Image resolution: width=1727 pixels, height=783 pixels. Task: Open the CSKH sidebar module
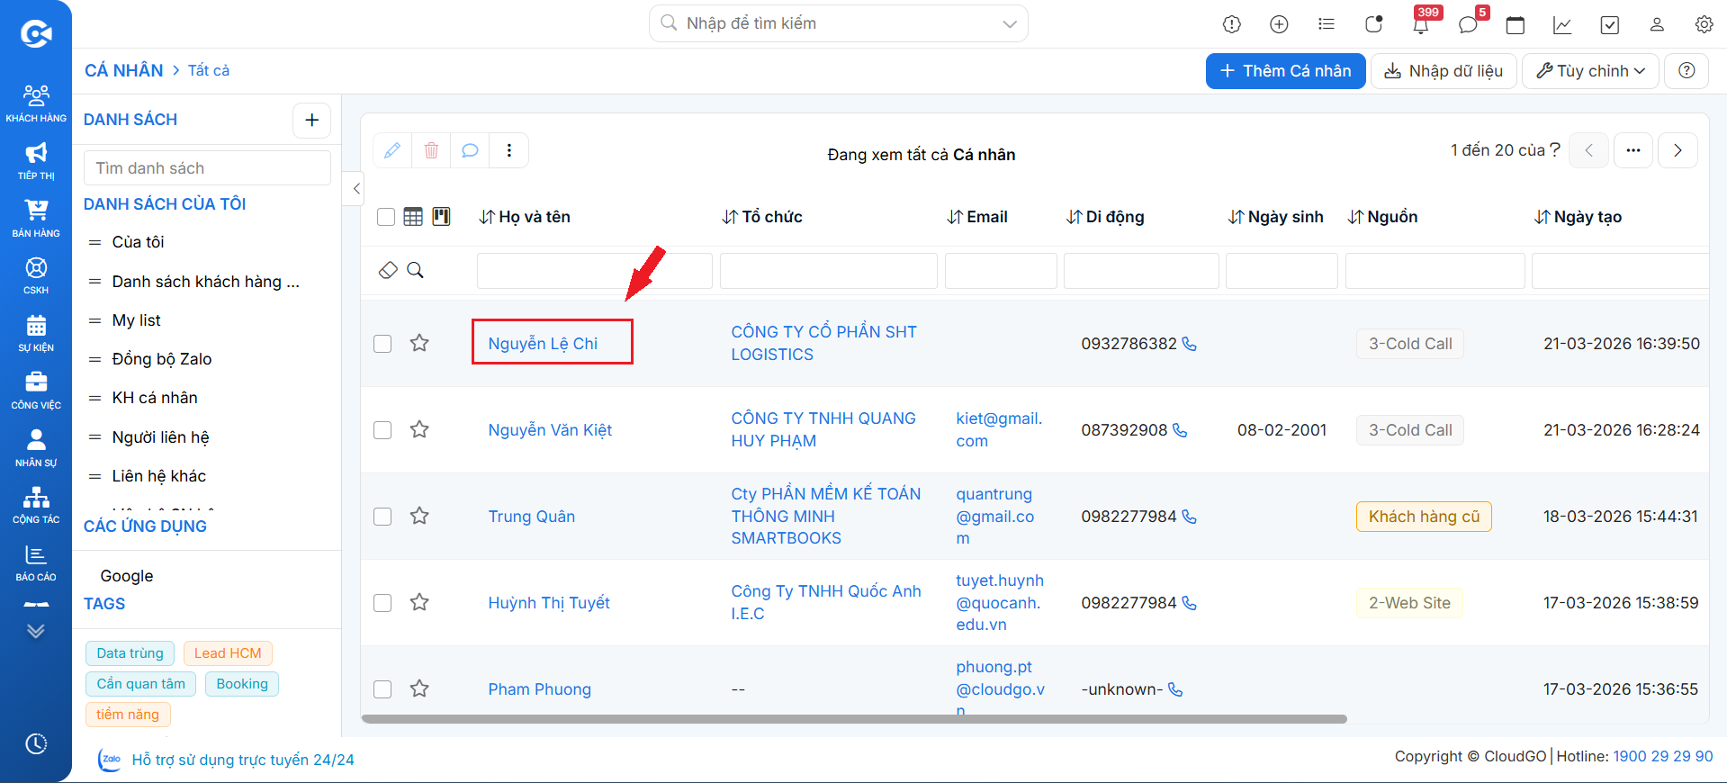click(36, 275)
